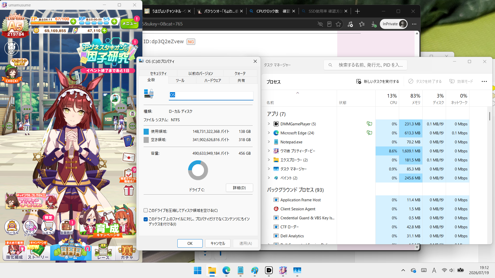The width and height of the screenshot is (495, 278).
Task: Switch to the ガチャ tab
Action: [127, 252]
